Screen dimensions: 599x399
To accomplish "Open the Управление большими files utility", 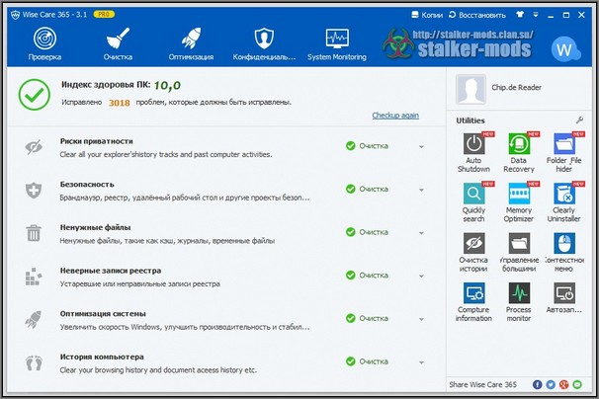I will [x=519, y=252].
